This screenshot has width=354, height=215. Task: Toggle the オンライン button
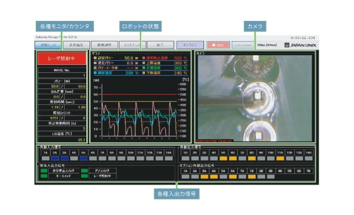[x=190, y=45]
